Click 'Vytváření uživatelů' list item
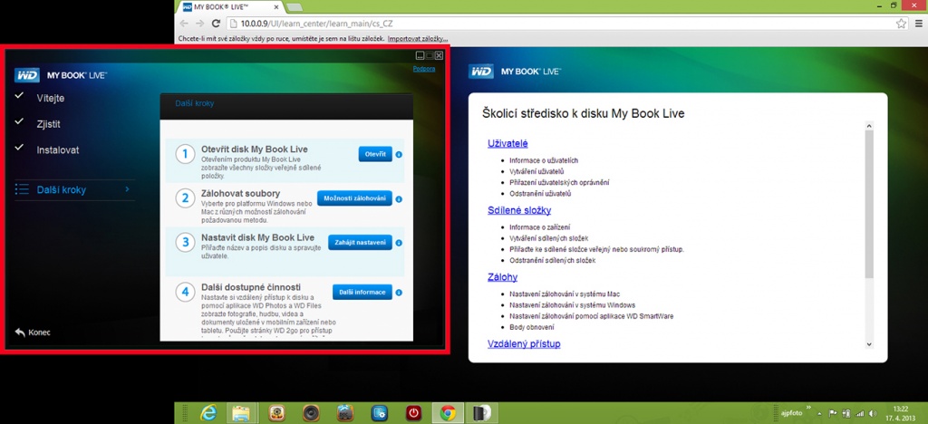The image size is (928, 424). tap(536, 171)
